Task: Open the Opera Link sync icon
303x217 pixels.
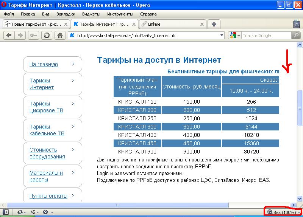Action: tap(20, 212)
